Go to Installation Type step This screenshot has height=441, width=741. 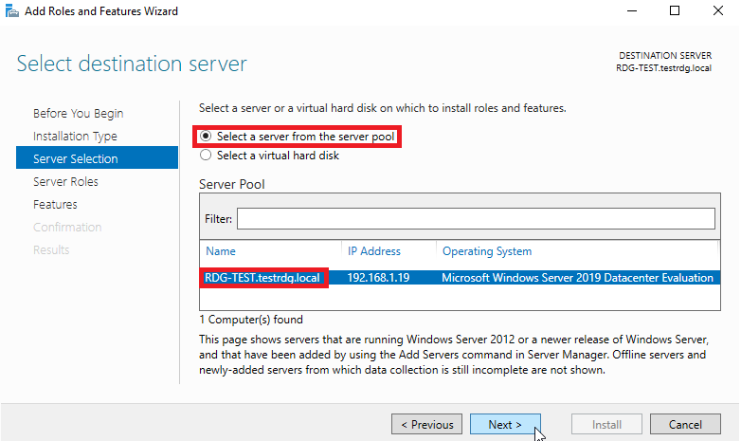pyautogui.click(x=75, y=137)
